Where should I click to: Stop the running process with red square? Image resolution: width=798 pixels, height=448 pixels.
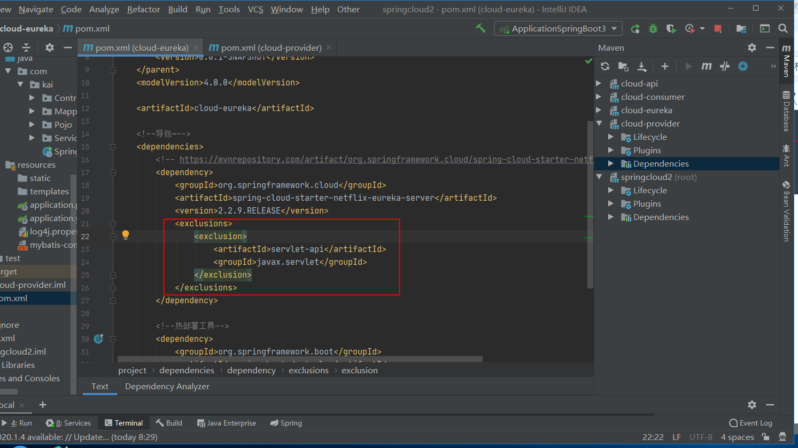718,29
